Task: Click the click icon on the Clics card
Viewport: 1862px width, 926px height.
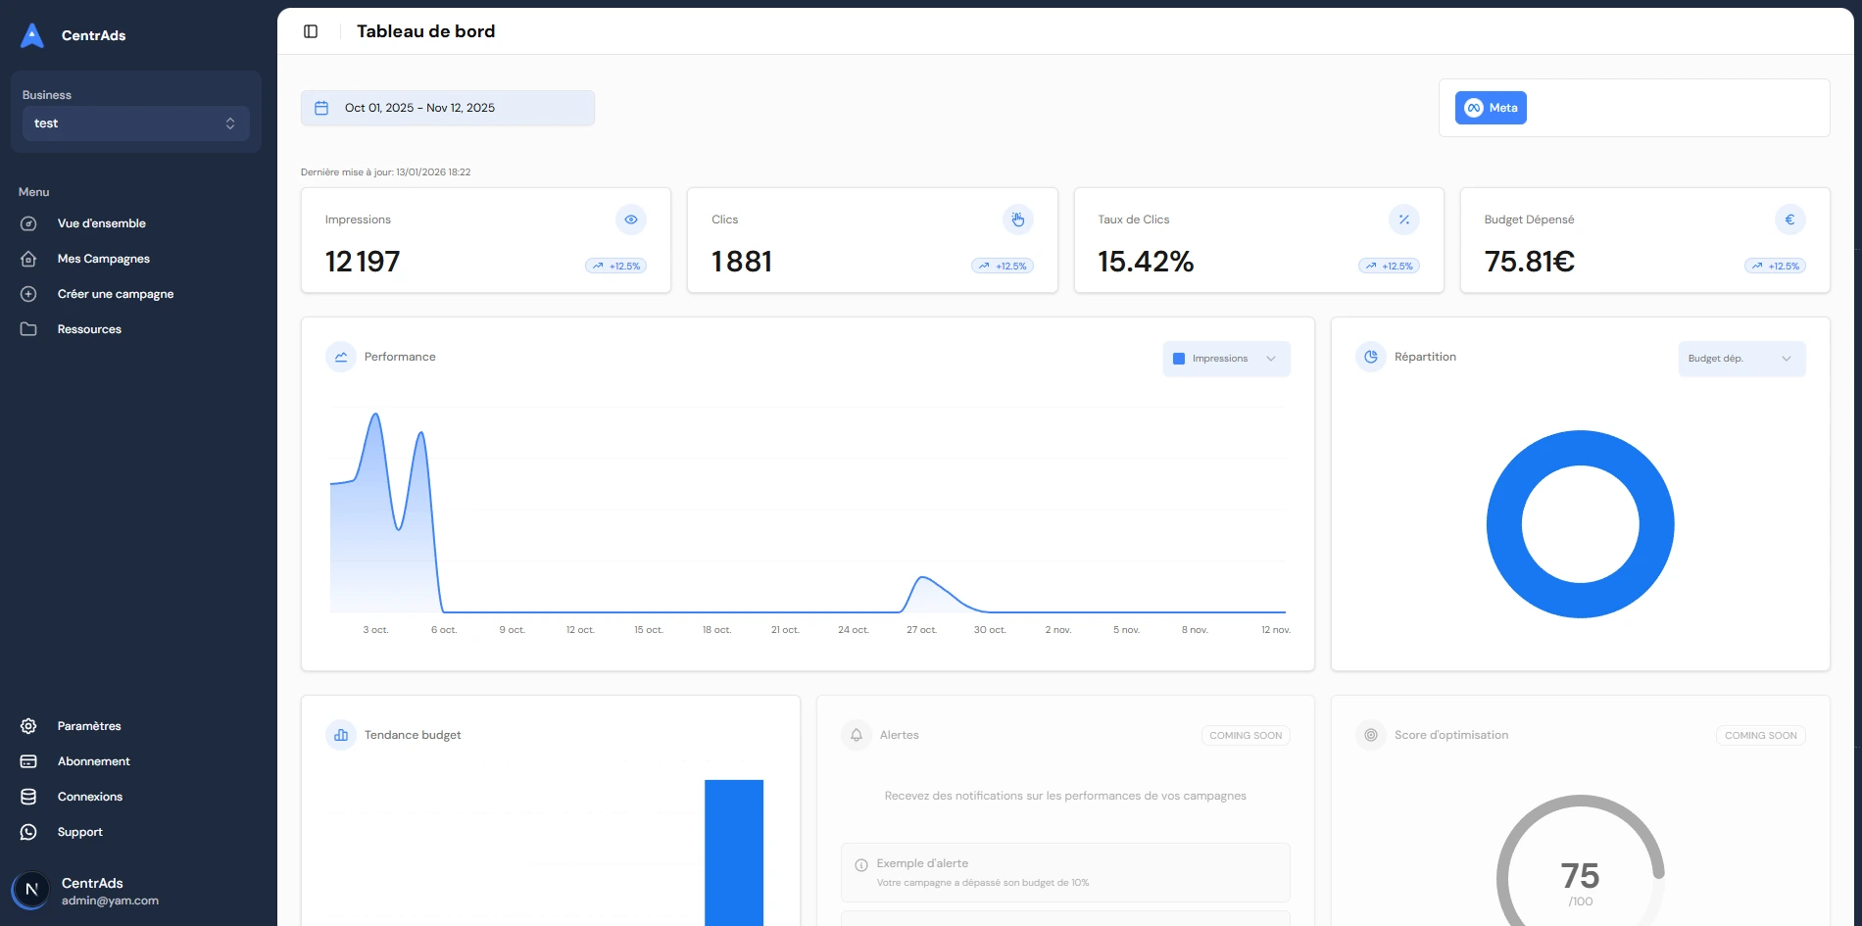Action: (1017, 219)
